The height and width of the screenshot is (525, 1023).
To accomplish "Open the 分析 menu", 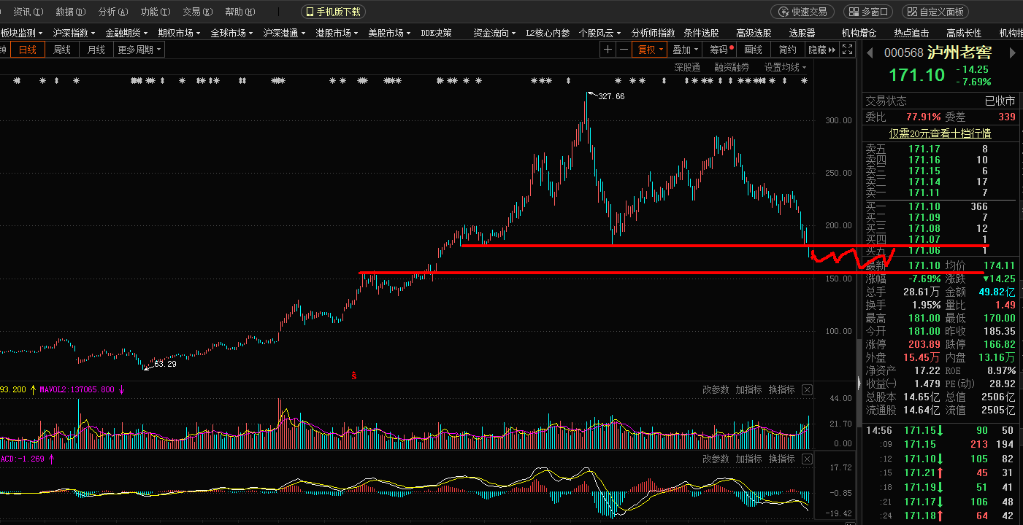I will click(x=112, y=12).
